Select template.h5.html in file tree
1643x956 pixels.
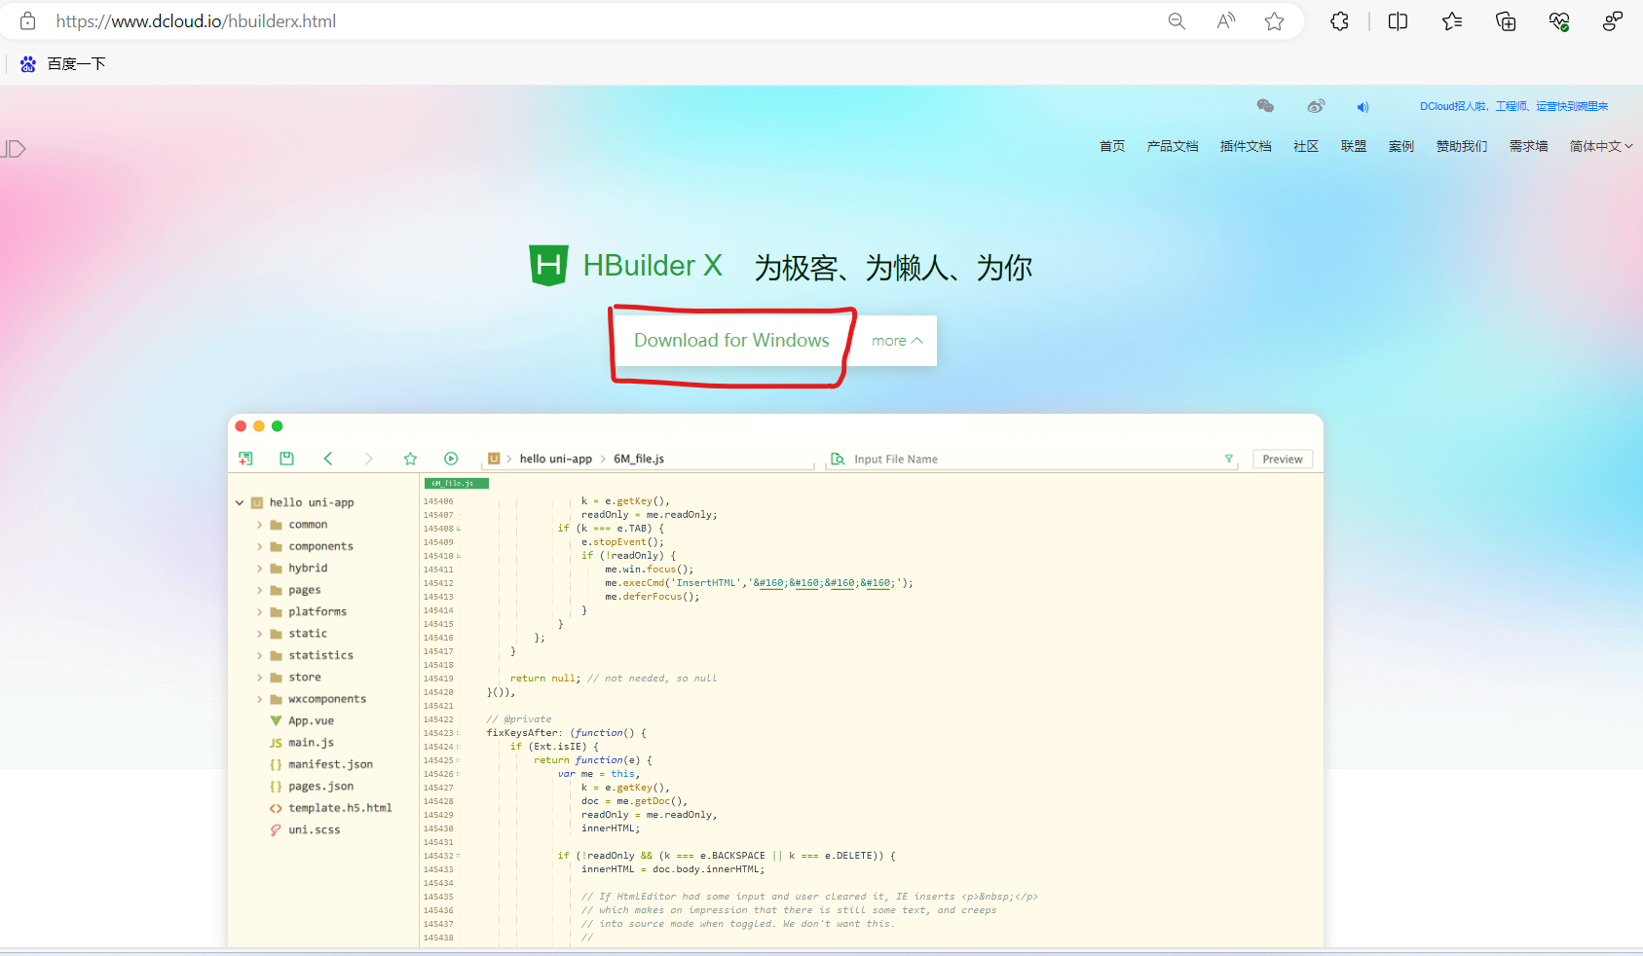coord(340,808)
